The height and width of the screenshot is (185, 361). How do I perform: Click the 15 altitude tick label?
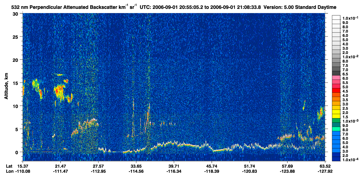(16, 83)
